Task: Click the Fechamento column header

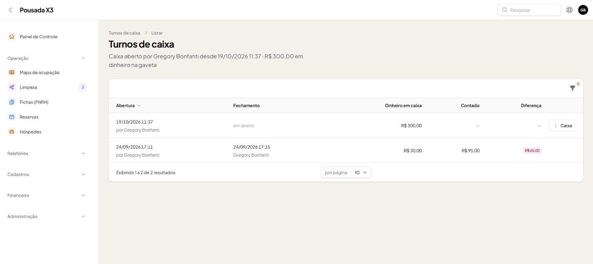Action: 246,106
